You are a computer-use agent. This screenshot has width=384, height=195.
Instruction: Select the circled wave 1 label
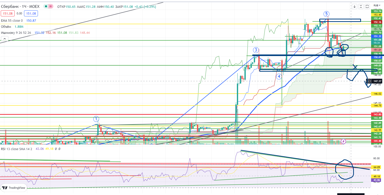96,119
